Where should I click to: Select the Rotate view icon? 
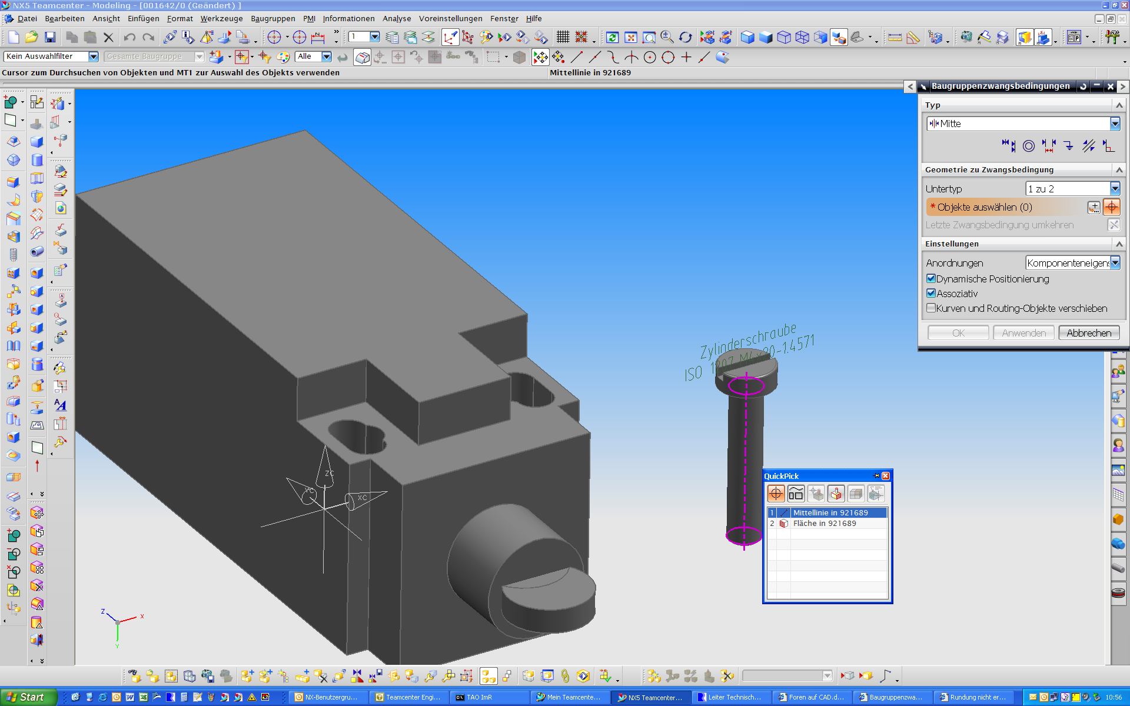[x=685, y=38]
